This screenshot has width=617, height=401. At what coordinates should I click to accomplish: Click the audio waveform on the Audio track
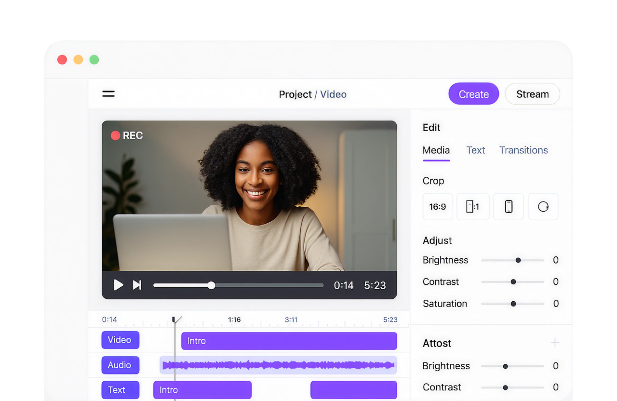pos(278,365)
